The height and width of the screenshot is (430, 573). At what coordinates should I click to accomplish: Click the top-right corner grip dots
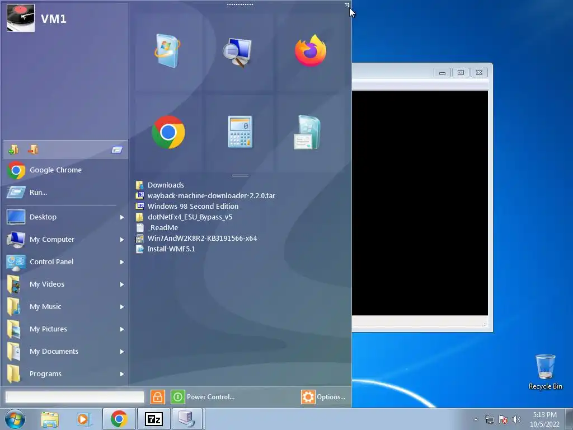click(x=347, y=4)
